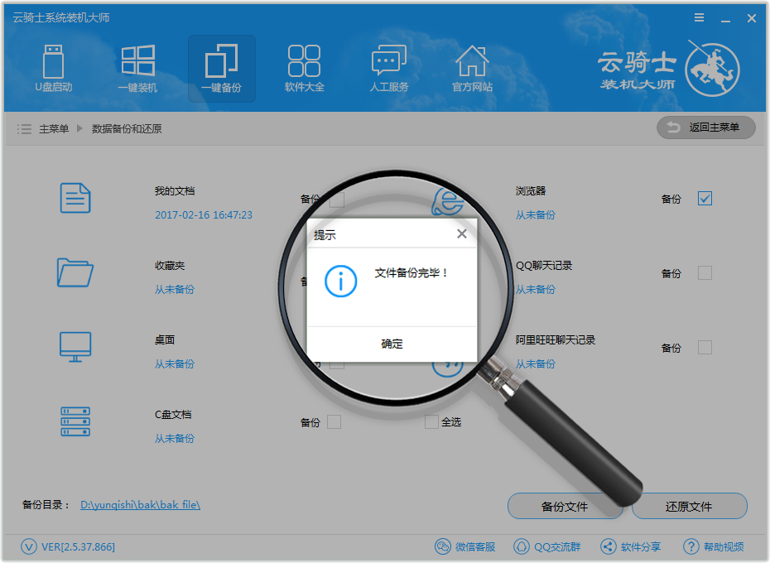The height and width of the screenshot is (563, 770).
Task: Click the info icon in the 提示 dialog
Action: tap(341, 281)
